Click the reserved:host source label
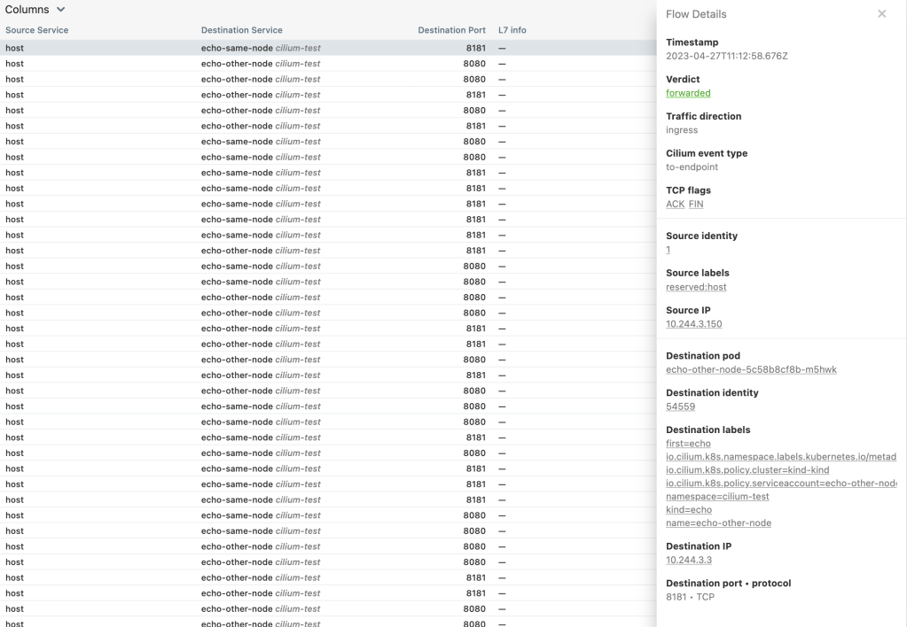Viewport: 907px width, 627px height. tap(696, 287)
